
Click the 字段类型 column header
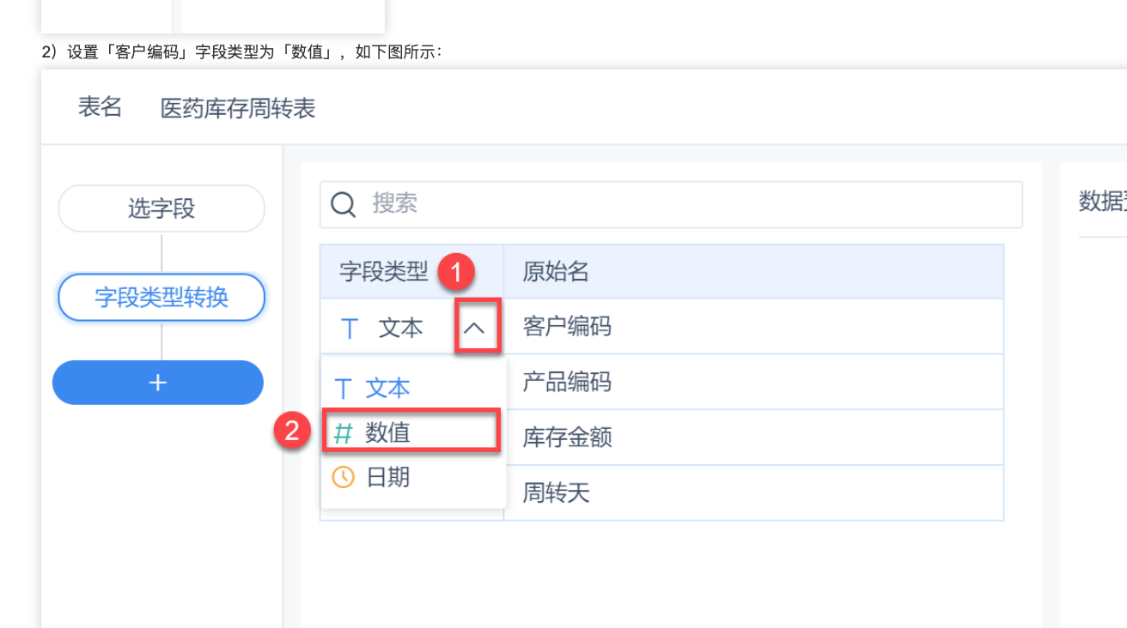(384, 272)
